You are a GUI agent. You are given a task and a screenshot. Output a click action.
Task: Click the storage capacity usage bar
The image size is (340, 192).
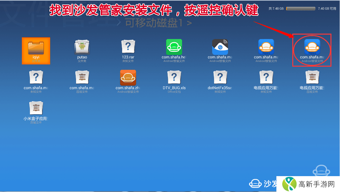(x=300, y=9)
